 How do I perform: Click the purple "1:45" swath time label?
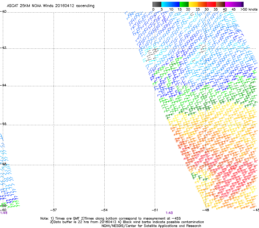[169, 213]
